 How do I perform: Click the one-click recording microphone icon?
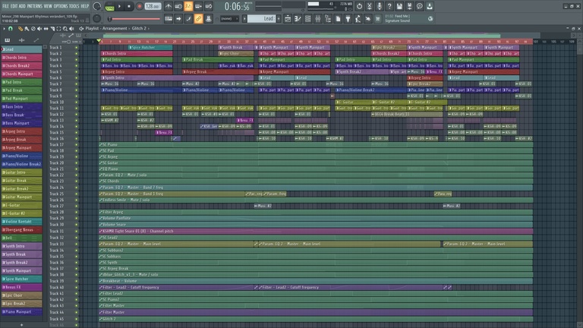pyautogui.click(x=380, y=6)
